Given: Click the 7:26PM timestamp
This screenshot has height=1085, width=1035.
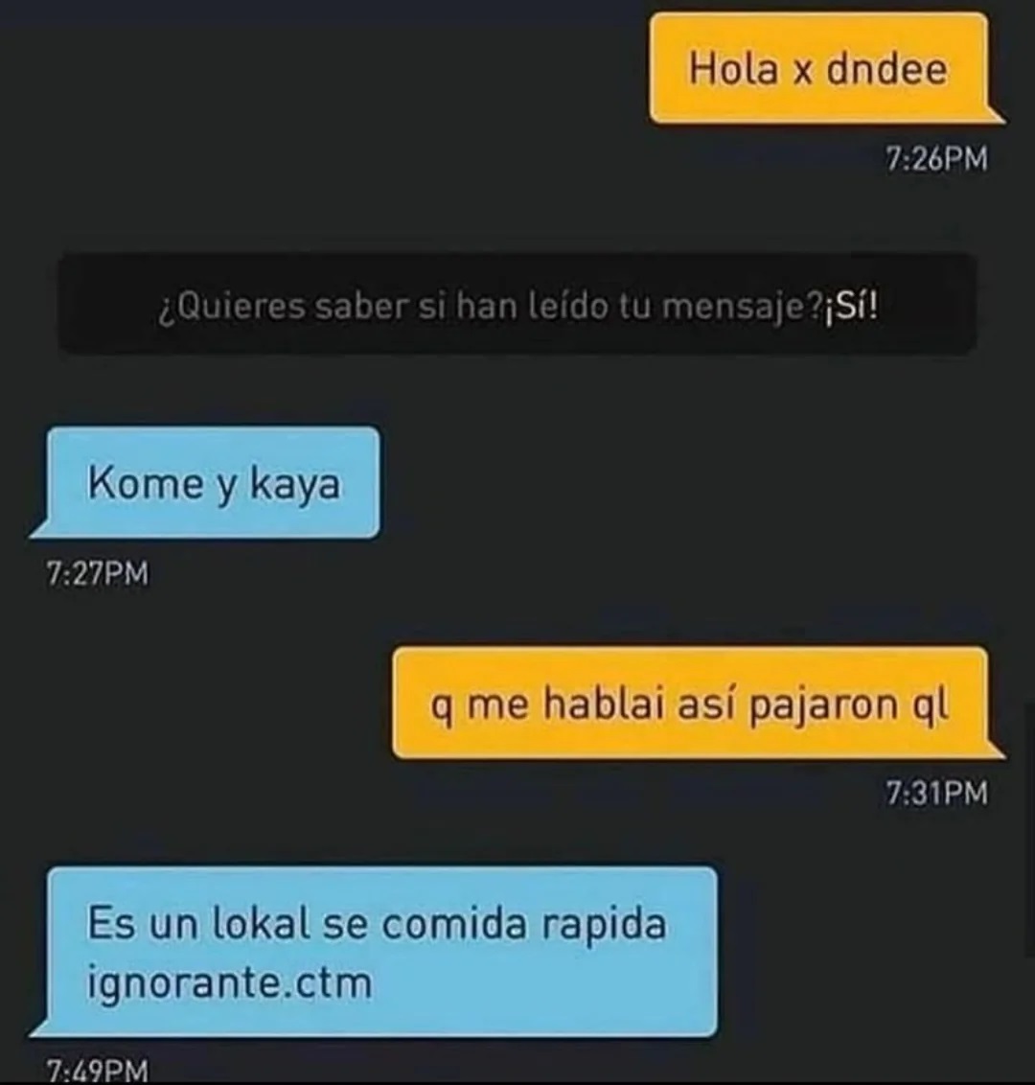Looking at the screenshot, I should pos(936,158).
